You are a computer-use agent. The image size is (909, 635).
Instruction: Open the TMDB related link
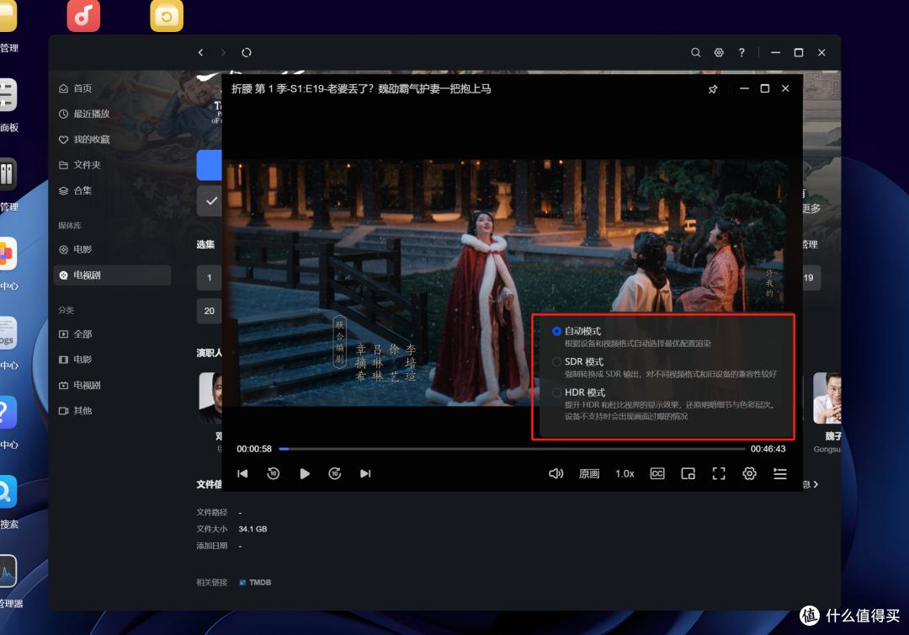click(x=255, y=582)
